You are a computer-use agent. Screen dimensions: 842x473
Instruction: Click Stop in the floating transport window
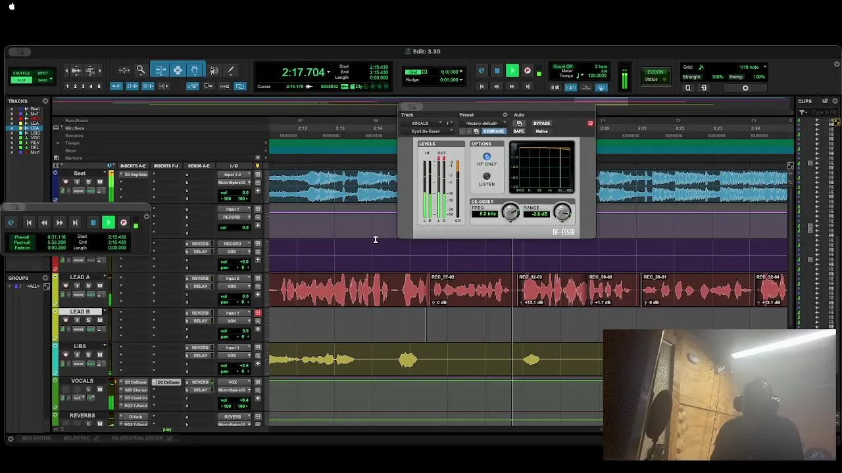pos(93,223)
